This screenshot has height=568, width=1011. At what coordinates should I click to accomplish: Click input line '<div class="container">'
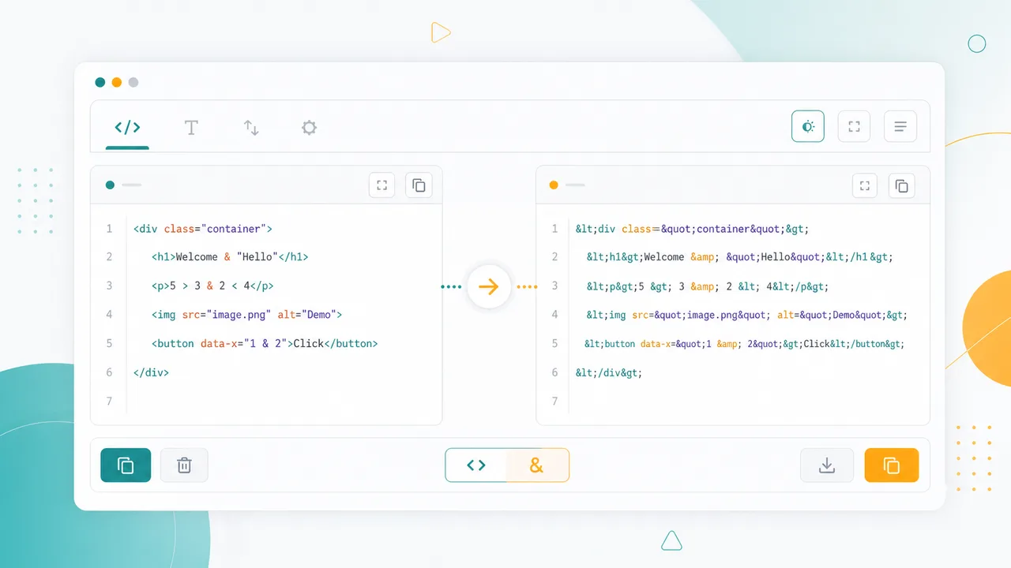click(203, 229)
